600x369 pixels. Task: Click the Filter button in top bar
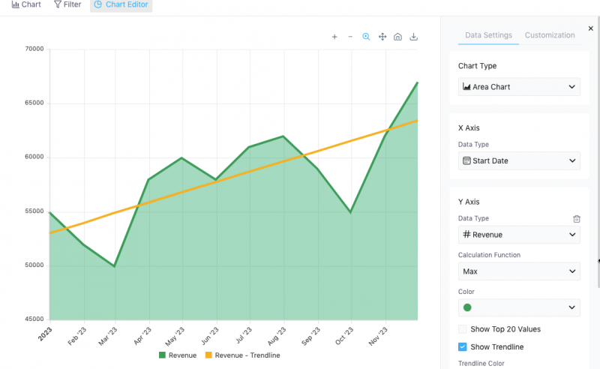[x=67, y=4]
